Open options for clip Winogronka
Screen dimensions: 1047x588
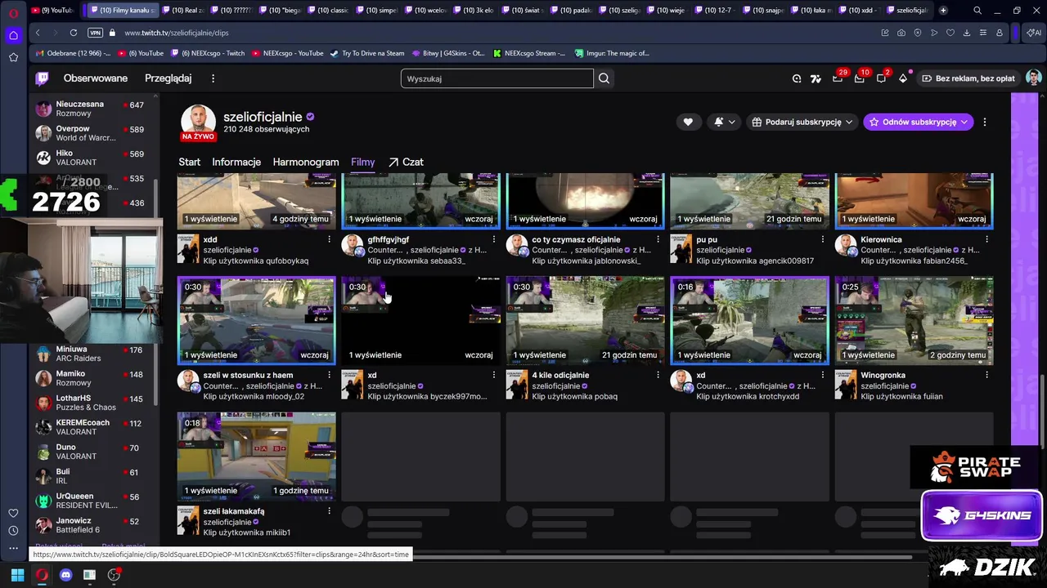click(x=987, y=375)
